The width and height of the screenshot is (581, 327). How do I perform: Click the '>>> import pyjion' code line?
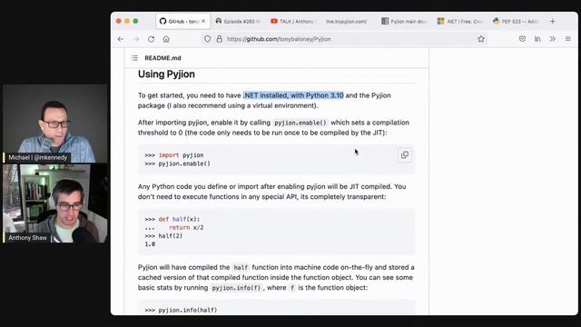point(174,155)
